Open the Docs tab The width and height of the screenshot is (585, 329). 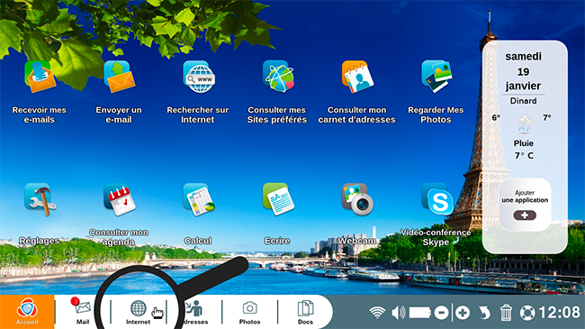305,312
